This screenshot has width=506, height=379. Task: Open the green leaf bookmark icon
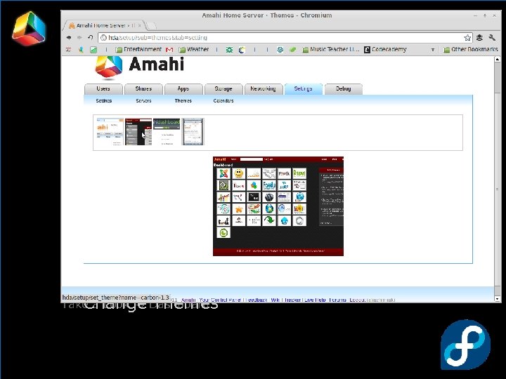(292, 50)
